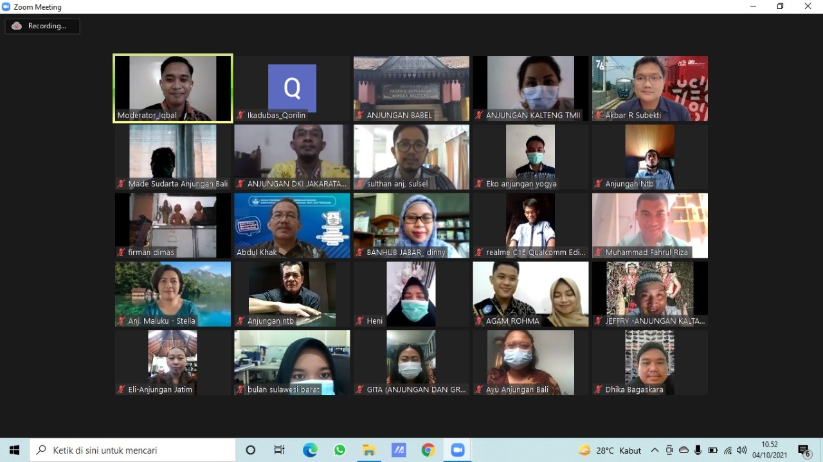Image resolution: width=823 pixels, height=462 pixels.
Task: Click the taskbar search box
Action: point(132,450)
